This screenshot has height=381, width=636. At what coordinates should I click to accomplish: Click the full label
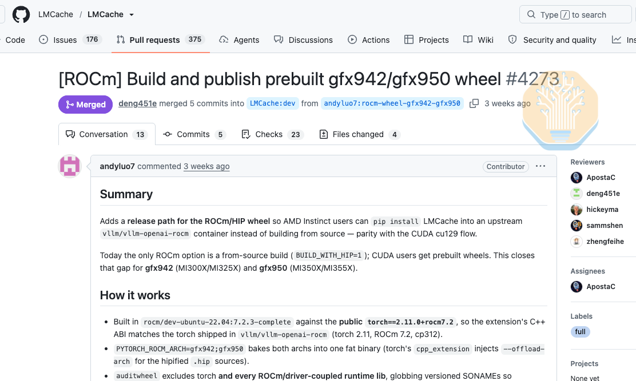581,332
